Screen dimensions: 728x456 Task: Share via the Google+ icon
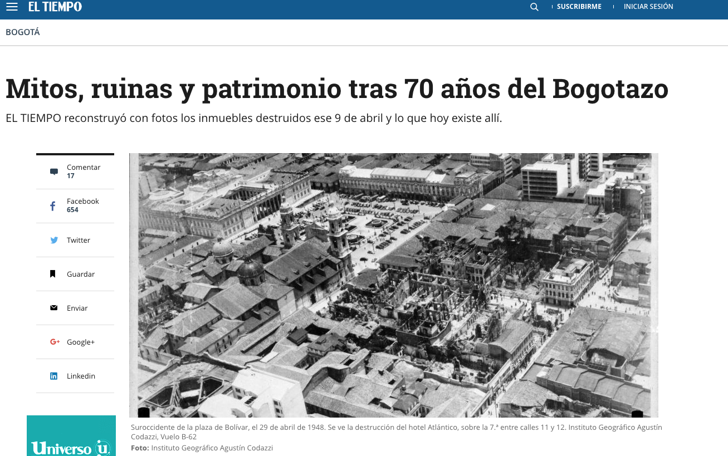coord(53,341)
